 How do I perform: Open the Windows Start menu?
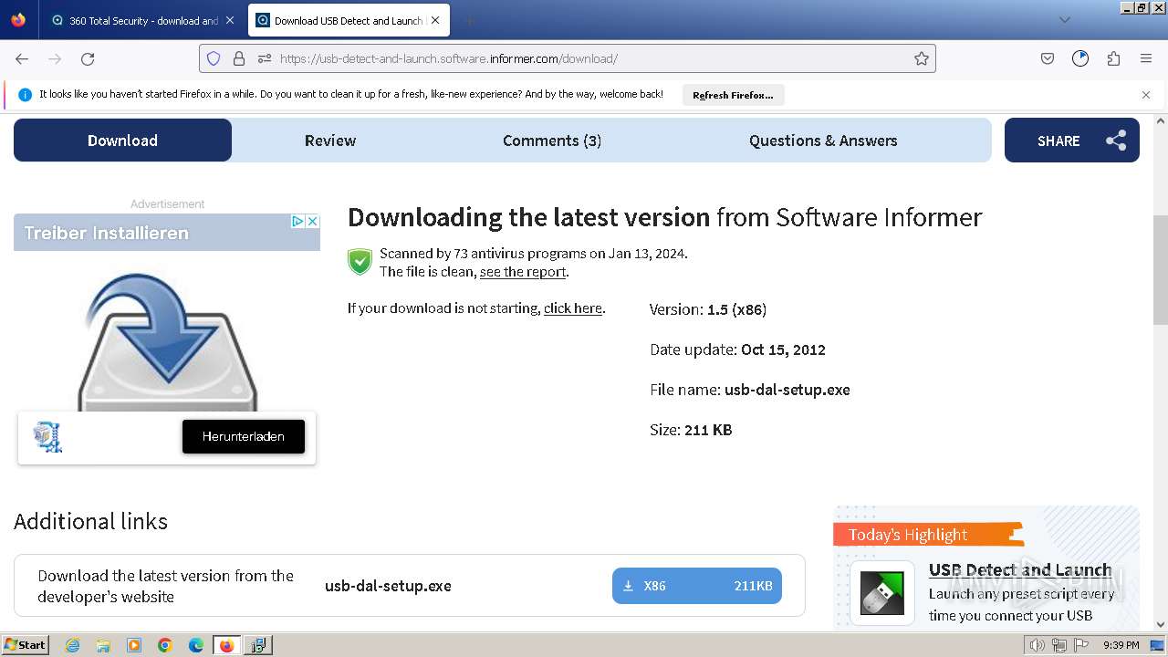coord(25,645)
